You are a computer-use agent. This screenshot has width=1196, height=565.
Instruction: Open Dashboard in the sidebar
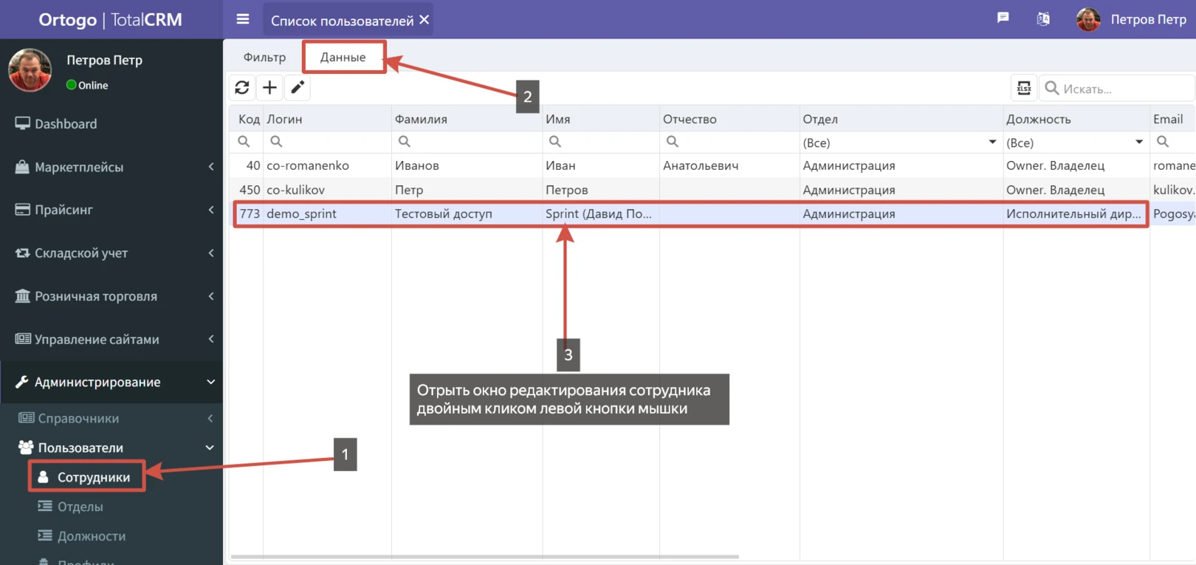click(111, 123)
